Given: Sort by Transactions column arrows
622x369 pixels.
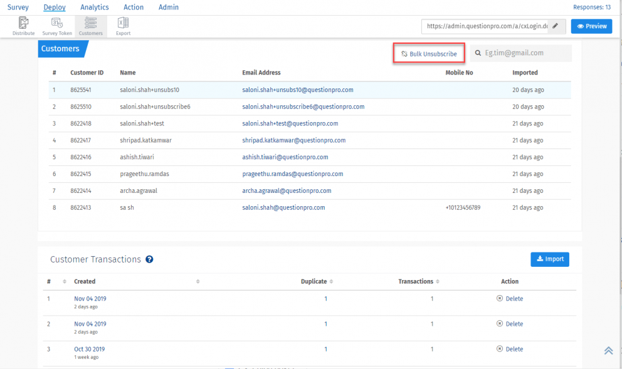Looking at the screenshot, I should pos(437,282).
